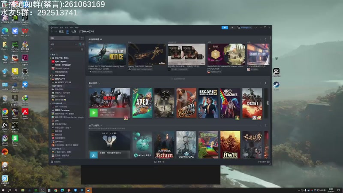Click the Add shelf button between sections
The image size is (343, 193).
pos(178,79)
